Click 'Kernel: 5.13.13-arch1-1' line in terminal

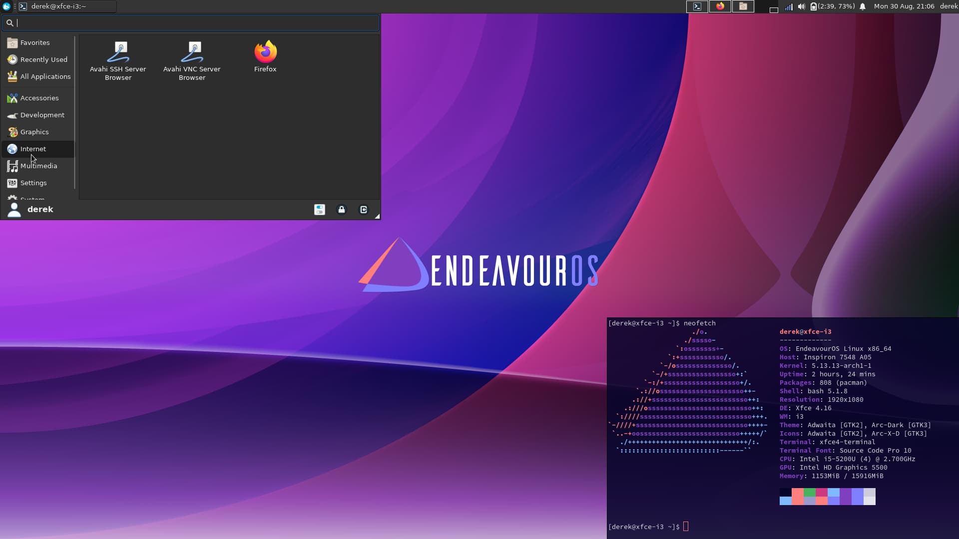click(x=825, y=366)
